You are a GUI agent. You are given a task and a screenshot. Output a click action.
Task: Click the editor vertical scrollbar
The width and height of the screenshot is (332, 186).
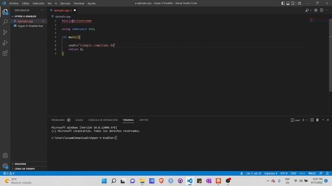point(330,55)
